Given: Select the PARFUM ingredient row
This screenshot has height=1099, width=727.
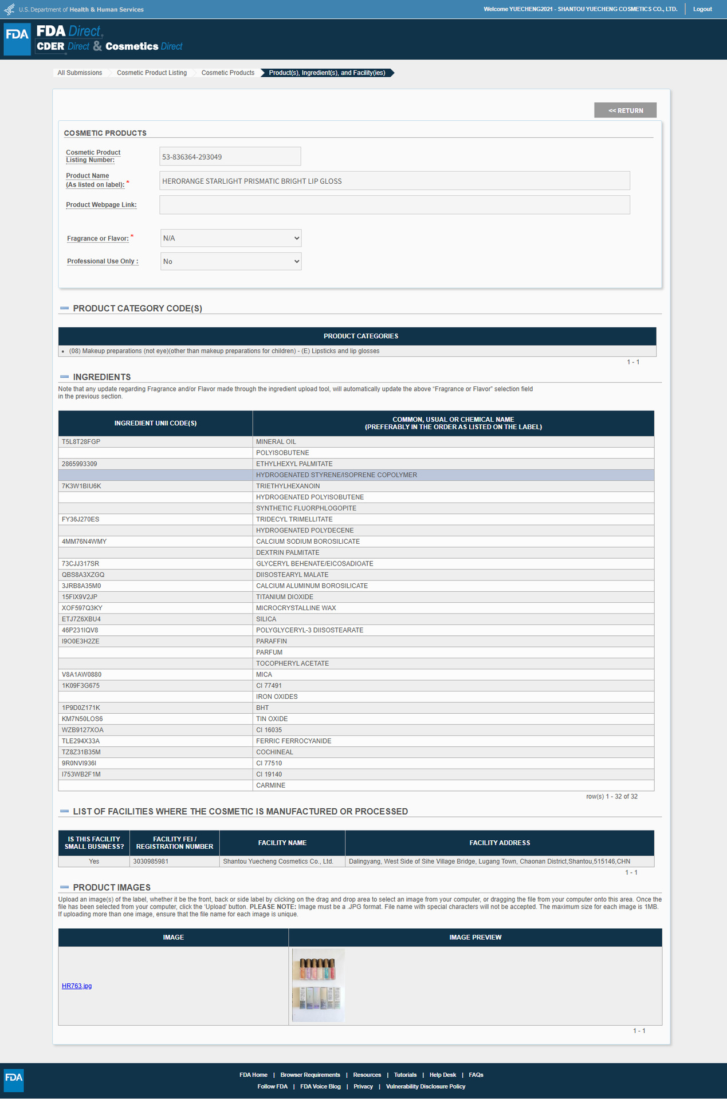Looking at the screenshot, I should tap(356, 653).
